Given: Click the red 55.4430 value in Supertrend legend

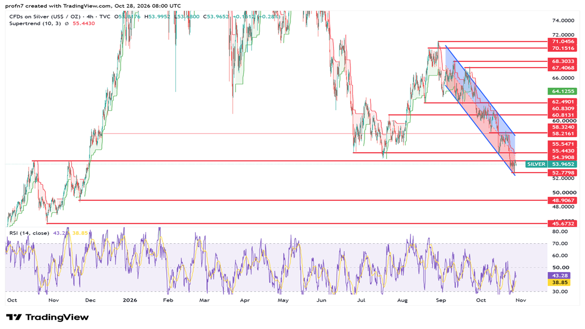Looking at the screenshot, I should pos(84,23).
